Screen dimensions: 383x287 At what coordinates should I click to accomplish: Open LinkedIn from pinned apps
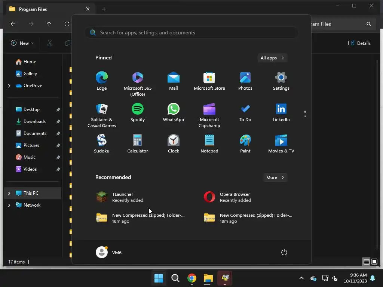click(x=281, y=112)
